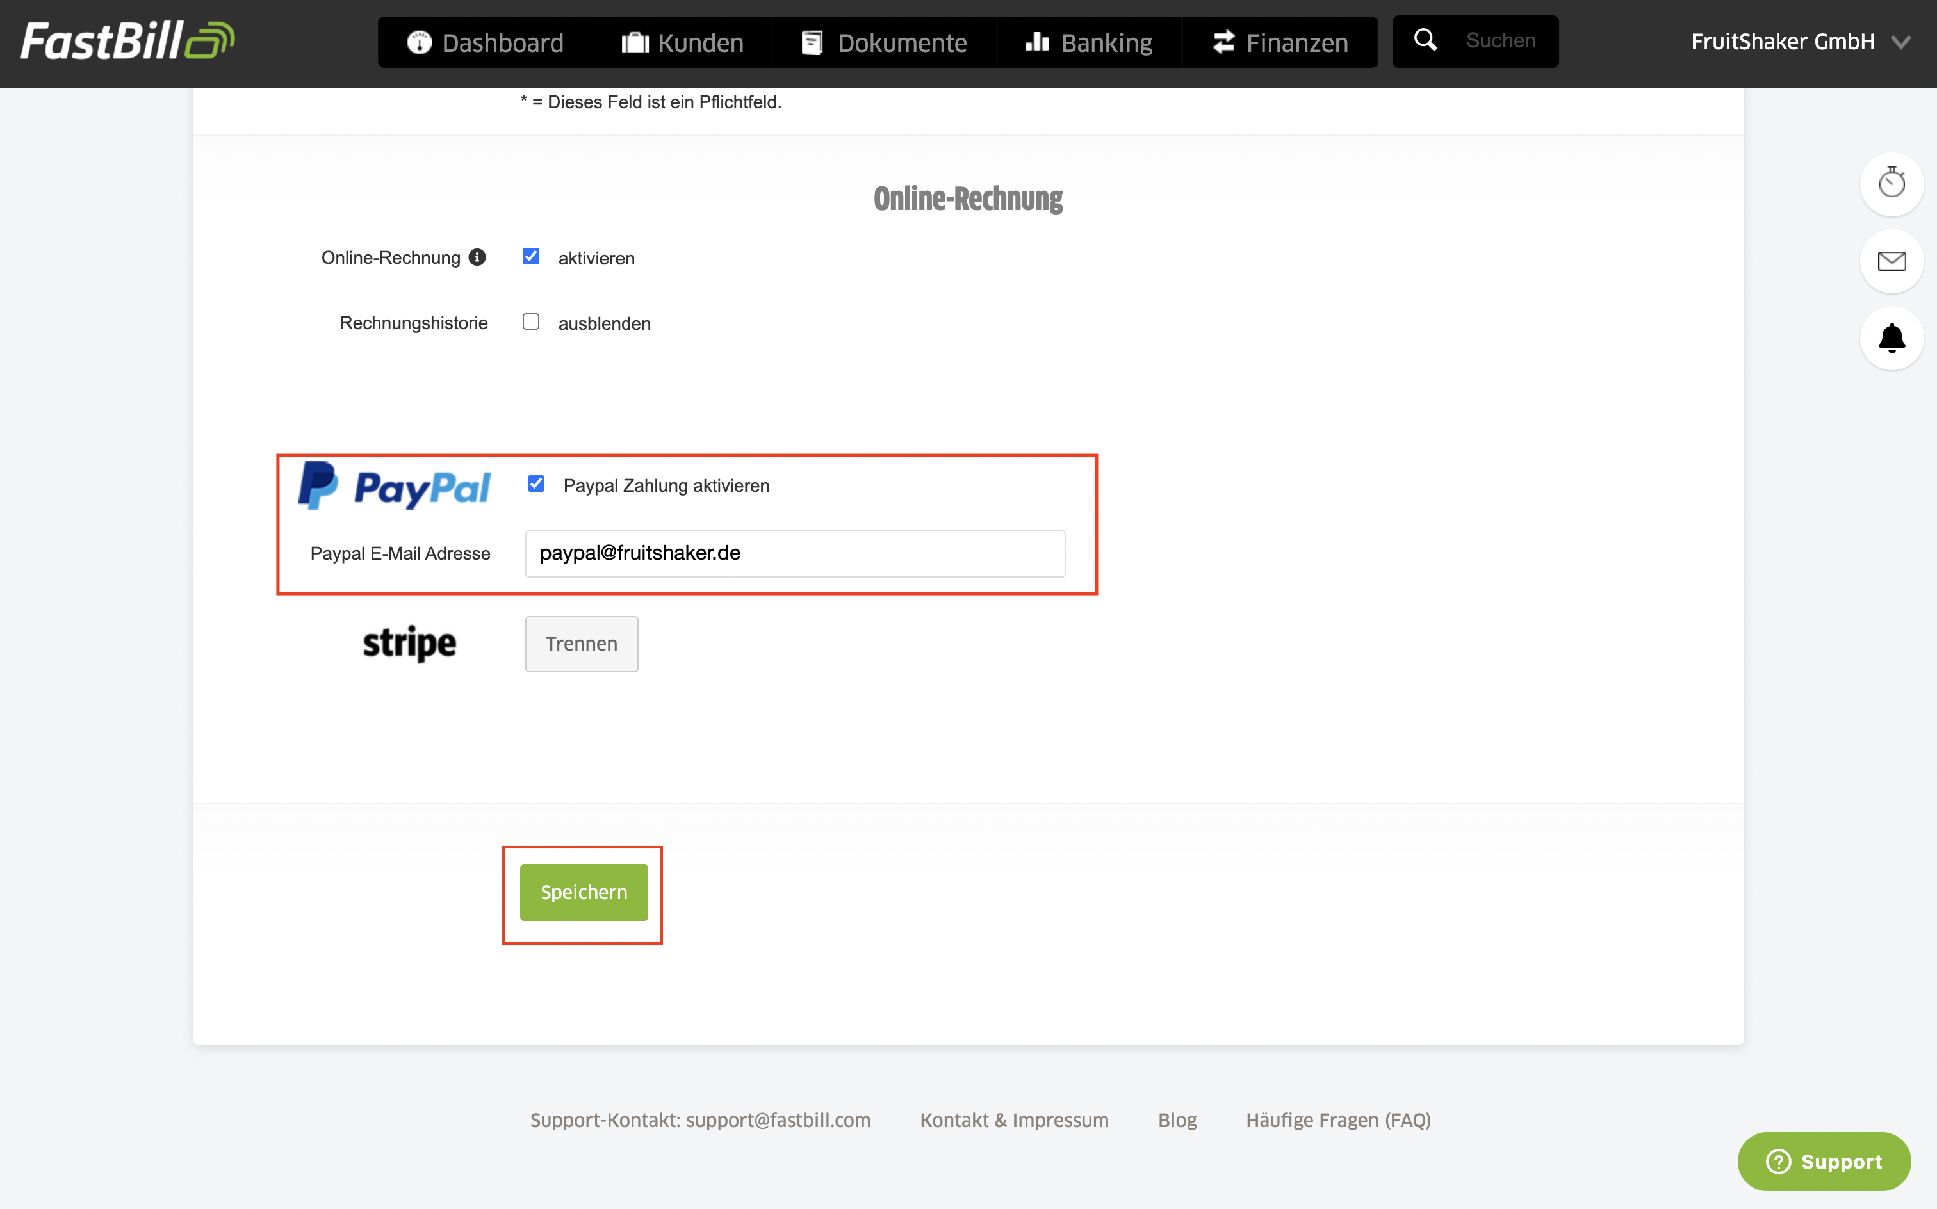Click the PayPal logo
Screen dimensions: 1937x1209
point(395,485)
